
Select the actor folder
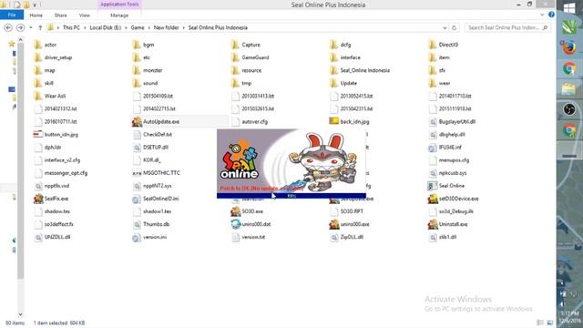tap(46, 45)
